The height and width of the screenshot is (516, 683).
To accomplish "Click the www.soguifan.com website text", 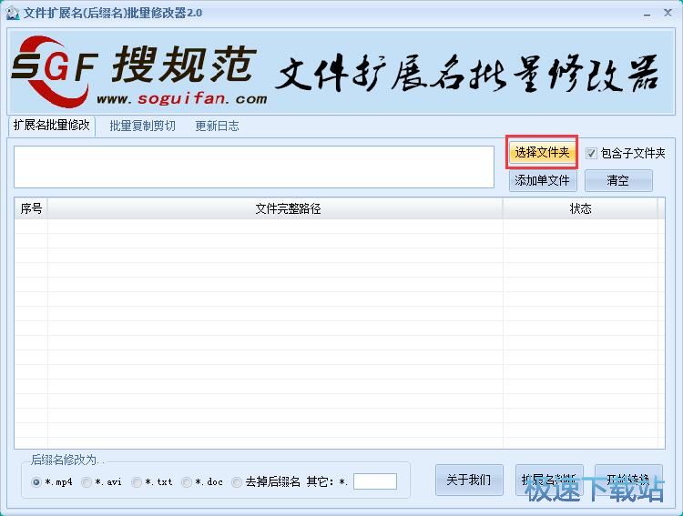I will tap(181, 99).
